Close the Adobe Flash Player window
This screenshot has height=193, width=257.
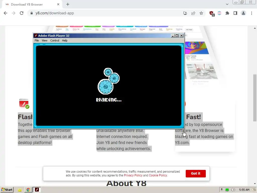181,36
